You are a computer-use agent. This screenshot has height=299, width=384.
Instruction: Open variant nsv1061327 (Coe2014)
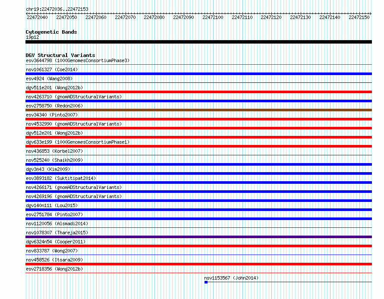(52, 69)
